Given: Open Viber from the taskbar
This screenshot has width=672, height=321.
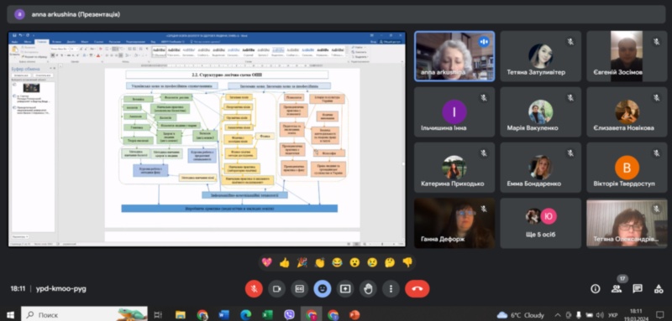Looking at the screenshot, I should 289,315.
